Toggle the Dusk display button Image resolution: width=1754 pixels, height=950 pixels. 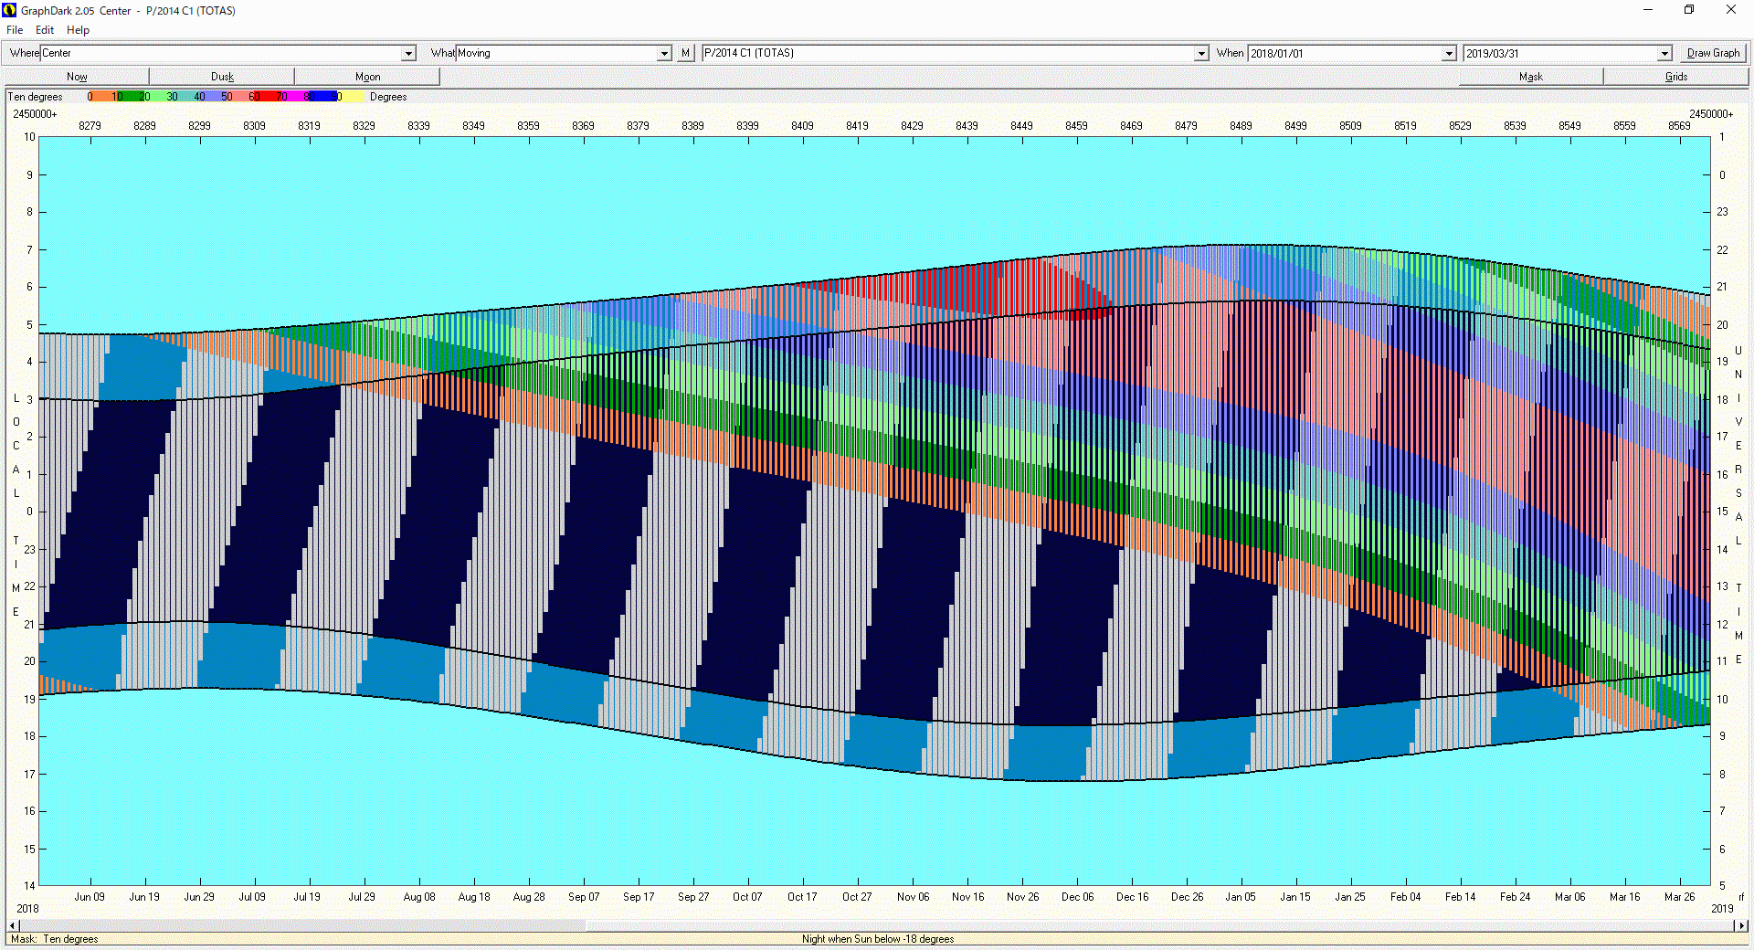click(222, 77)
